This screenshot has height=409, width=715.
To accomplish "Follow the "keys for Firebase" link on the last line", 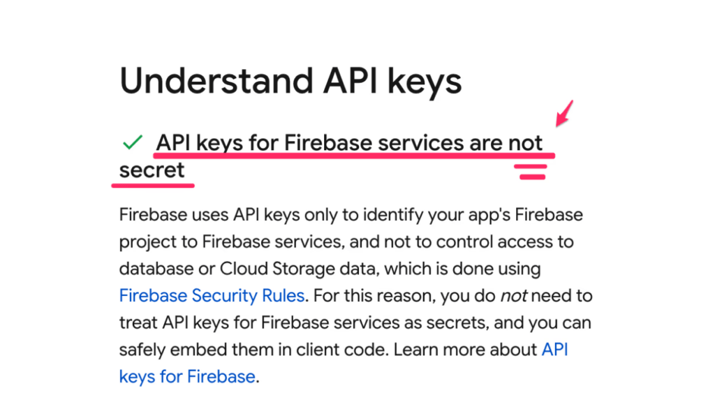I will [x=187, y=377].
